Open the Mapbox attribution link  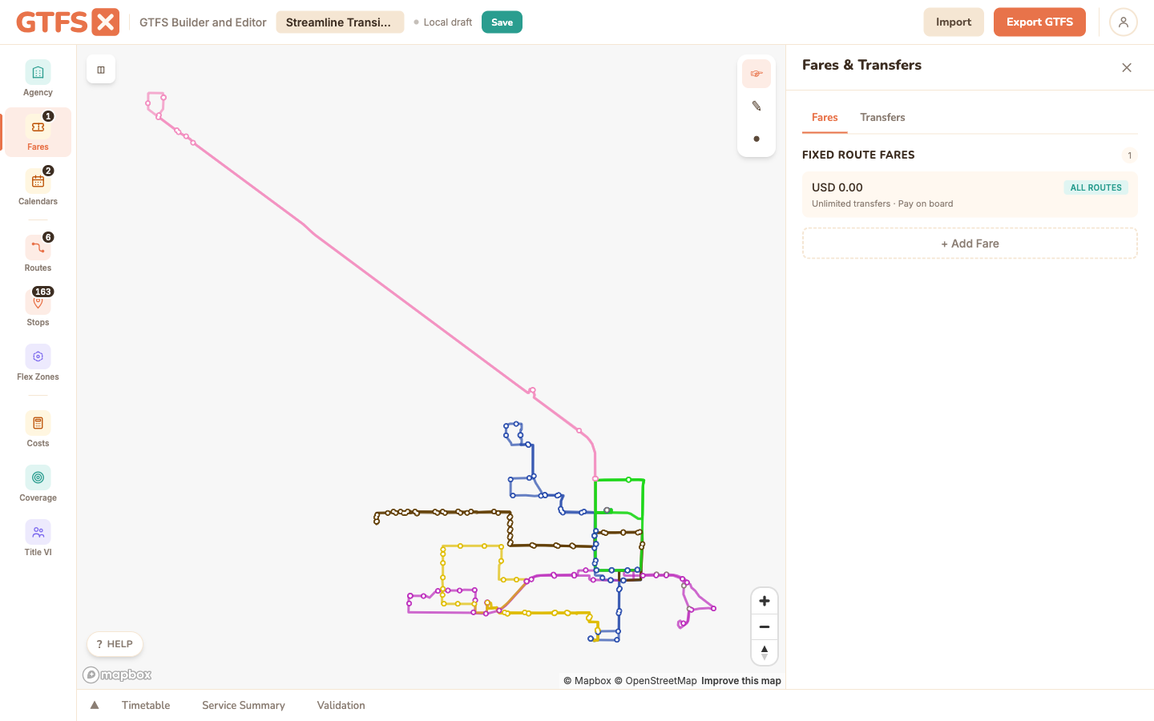587,681
